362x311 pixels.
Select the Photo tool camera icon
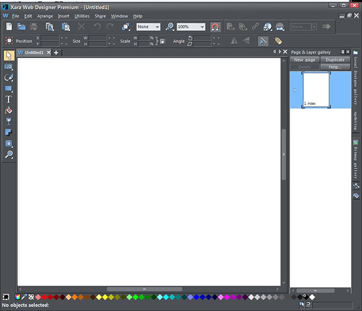click(8, 66)
